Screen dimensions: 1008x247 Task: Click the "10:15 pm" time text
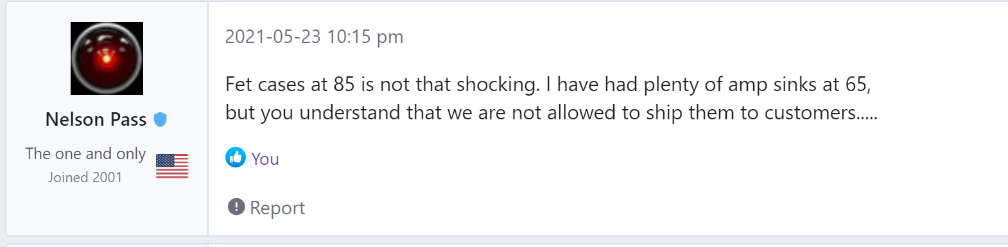click(x=365, y=37)
